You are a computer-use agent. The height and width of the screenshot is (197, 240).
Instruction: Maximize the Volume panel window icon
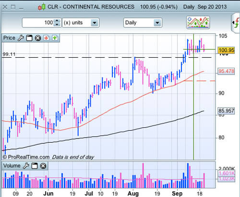click(x=35, y=166)
